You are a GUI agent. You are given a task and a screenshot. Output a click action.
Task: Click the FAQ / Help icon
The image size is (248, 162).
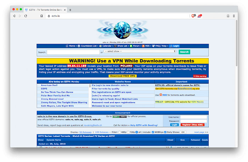(153, 46)
